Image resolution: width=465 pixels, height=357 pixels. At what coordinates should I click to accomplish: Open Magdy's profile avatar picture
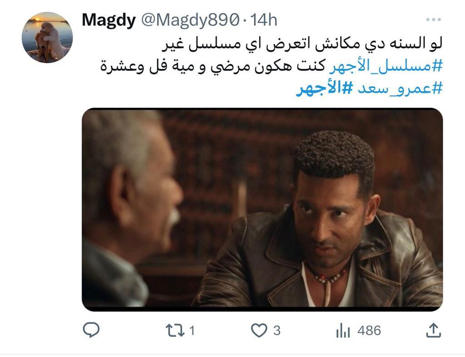[x=47, y=38]
